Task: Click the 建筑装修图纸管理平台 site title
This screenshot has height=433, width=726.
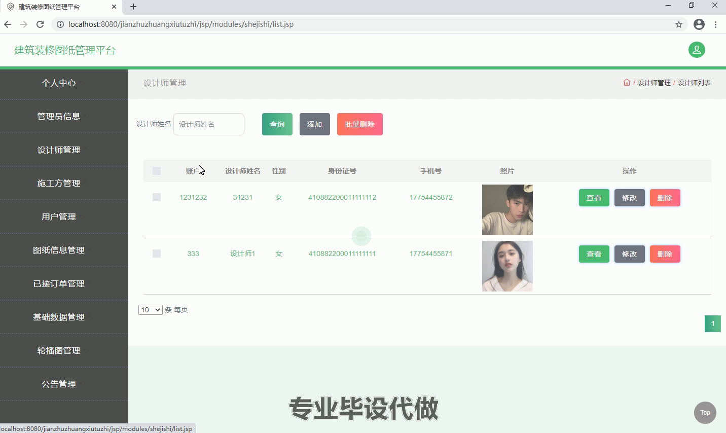Action: point(65,50)
